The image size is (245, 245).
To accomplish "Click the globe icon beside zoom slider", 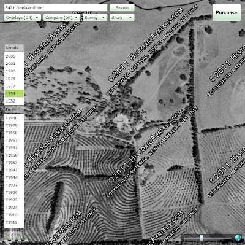I will (238, 238).
